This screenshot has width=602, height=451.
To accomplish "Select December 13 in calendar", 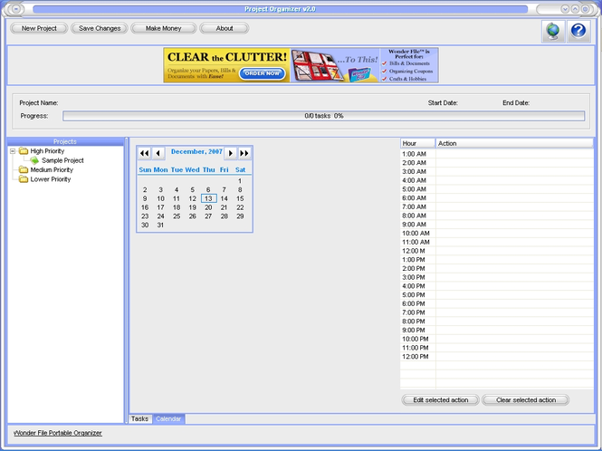I will (208, 198).
